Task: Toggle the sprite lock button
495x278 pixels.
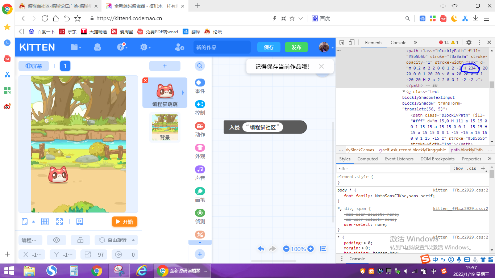Action: tap(80, 240)
